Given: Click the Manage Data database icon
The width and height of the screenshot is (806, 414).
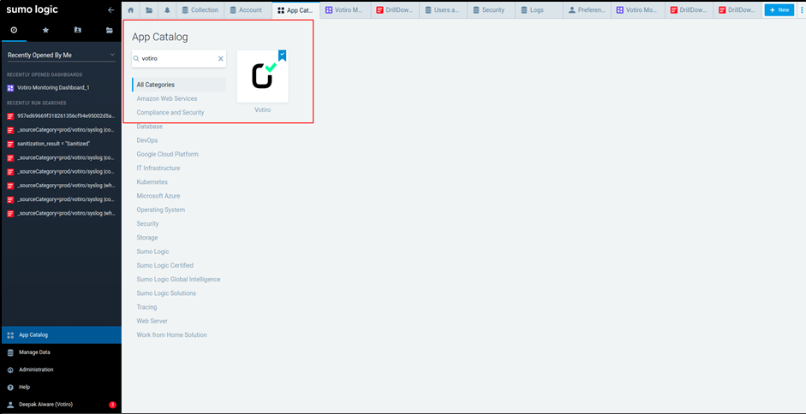Looking at the screenshot, I should (x=10, y=352).
